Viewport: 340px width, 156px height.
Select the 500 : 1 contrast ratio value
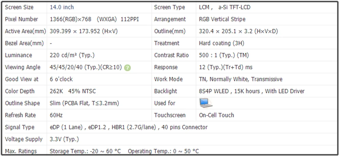tap(223, 55)
